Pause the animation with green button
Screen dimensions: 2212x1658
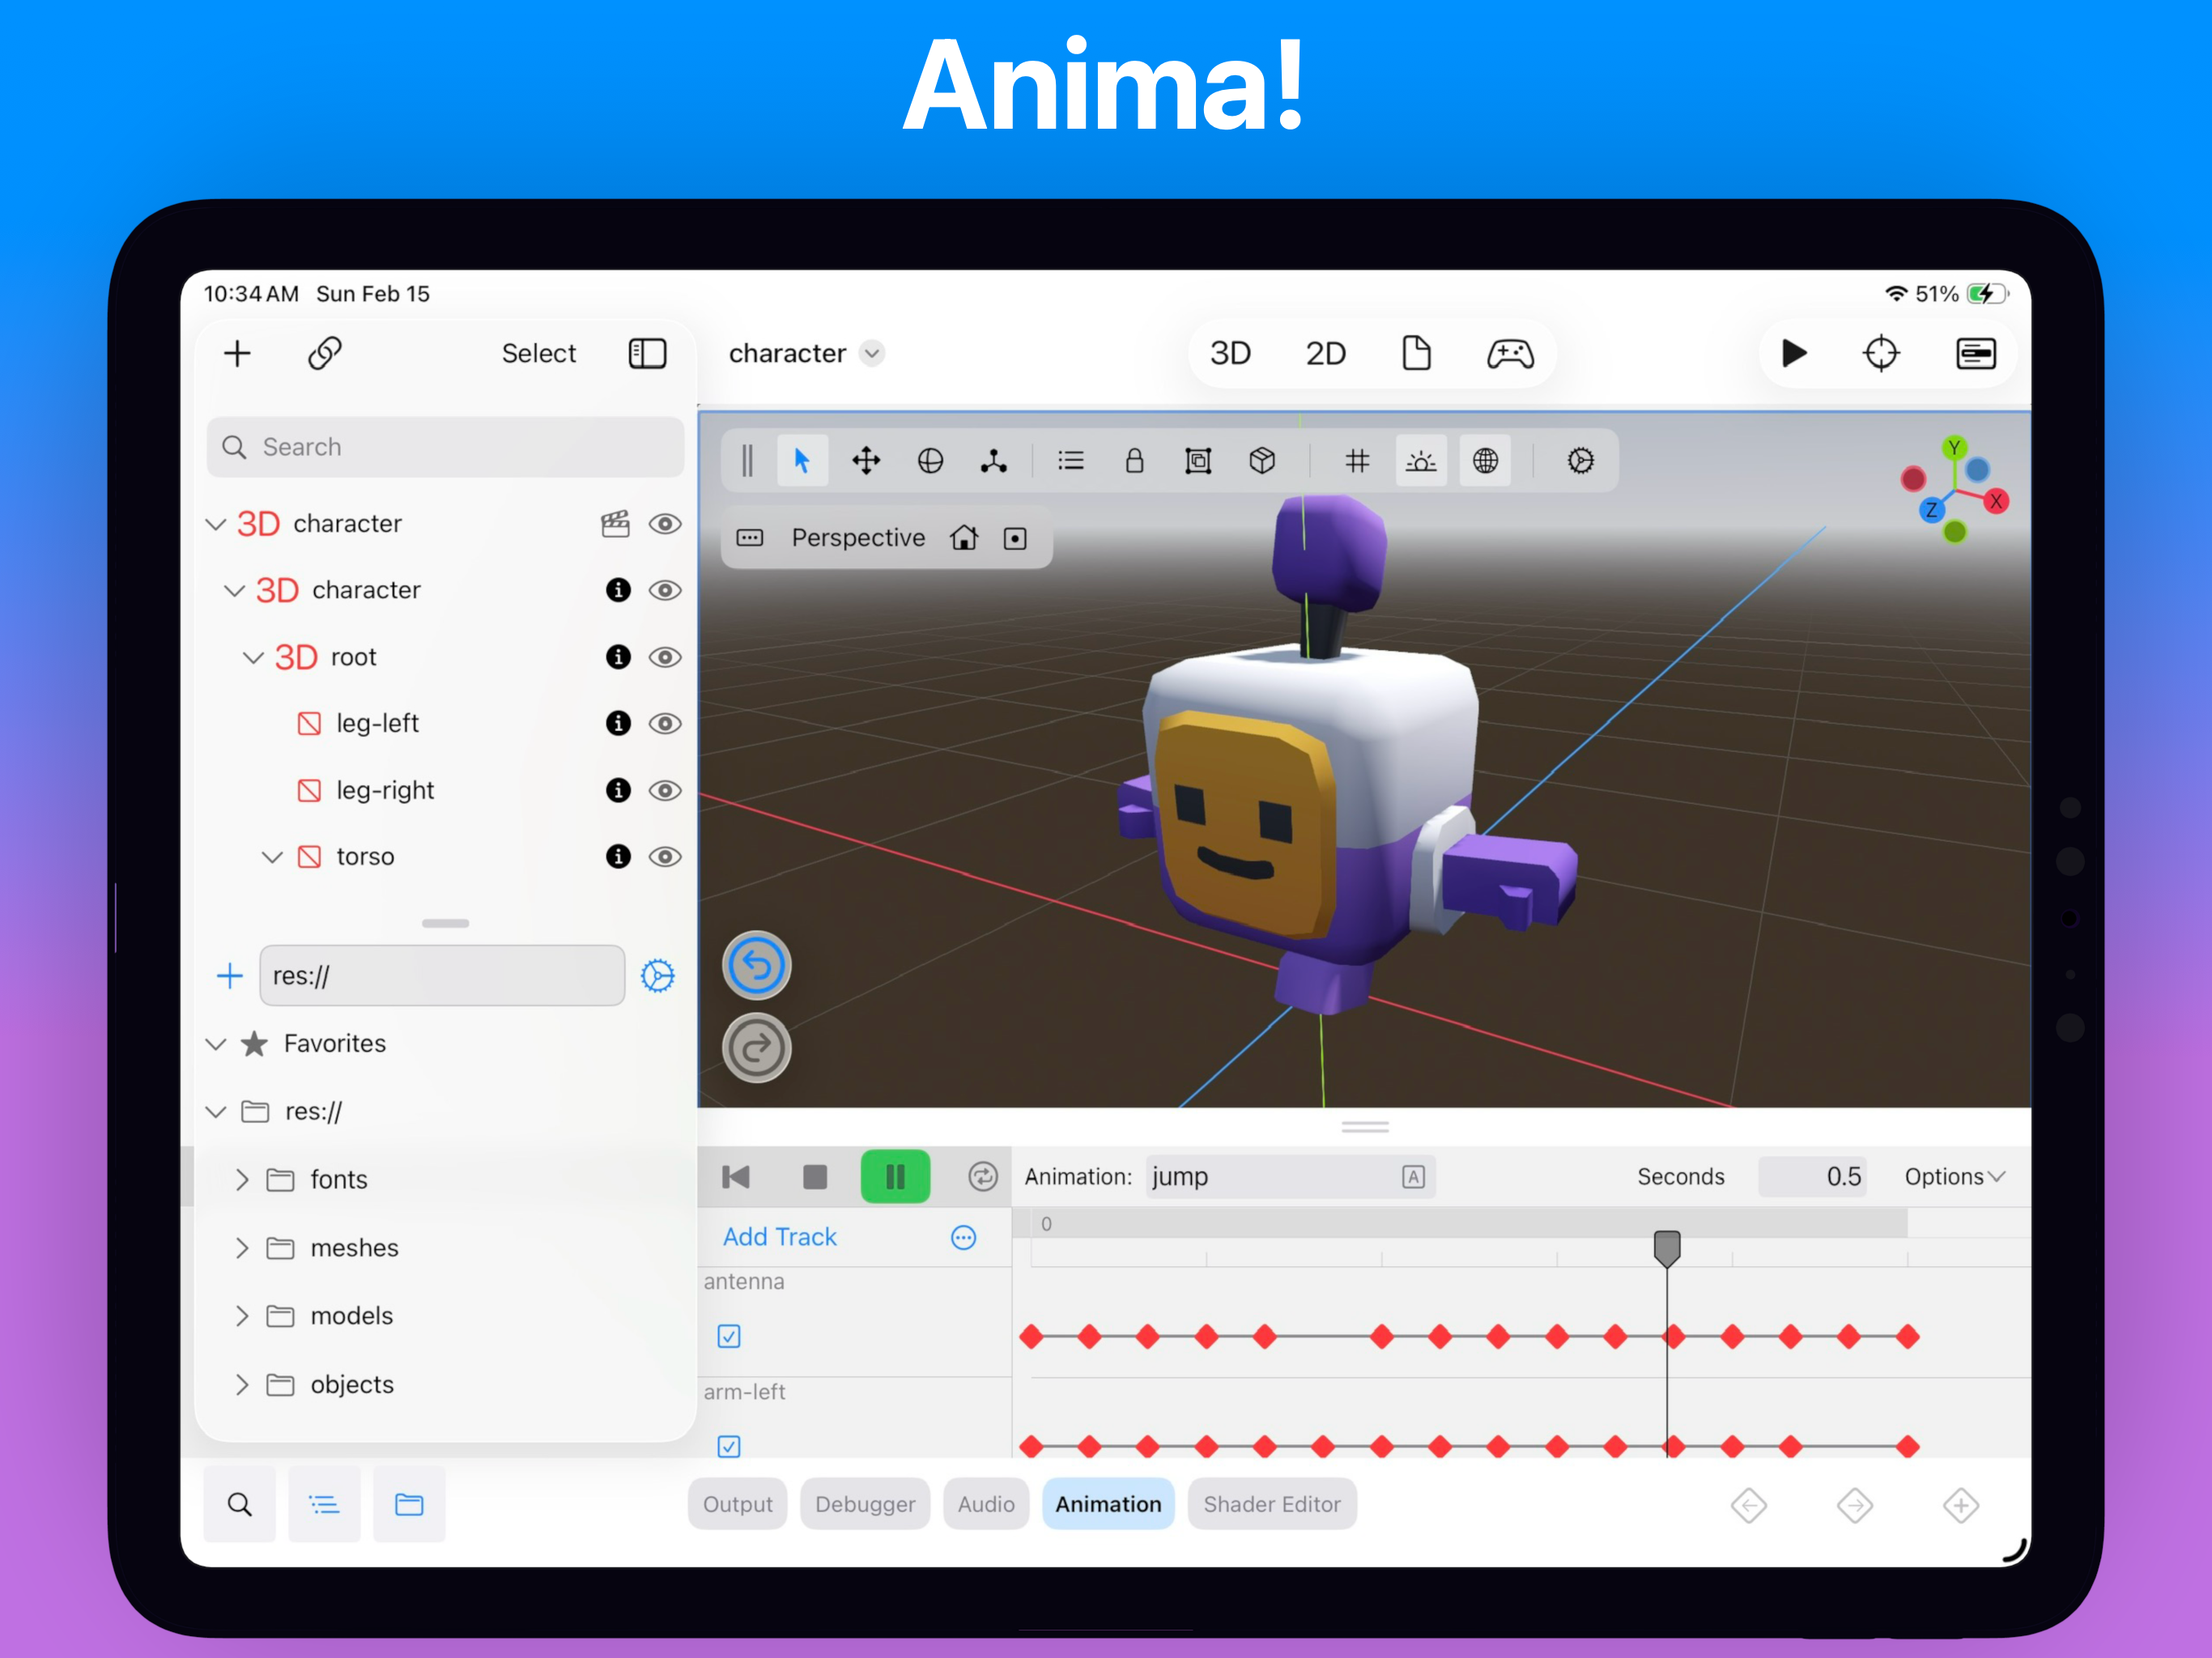pos(895,1177)
